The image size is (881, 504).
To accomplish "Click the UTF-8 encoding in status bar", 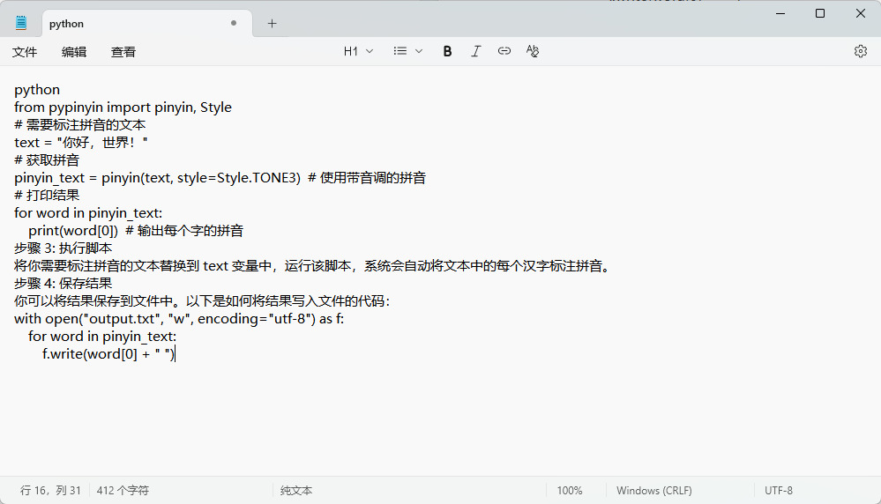I will click(779, 491).
